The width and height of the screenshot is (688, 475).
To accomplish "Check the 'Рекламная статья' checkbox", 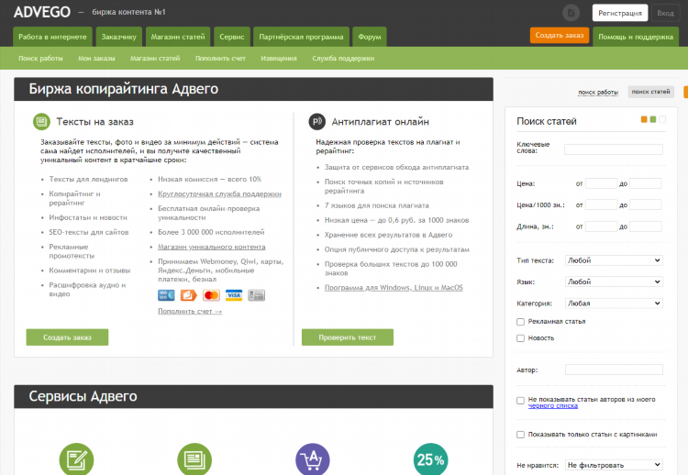I will (x=520, y=322).
